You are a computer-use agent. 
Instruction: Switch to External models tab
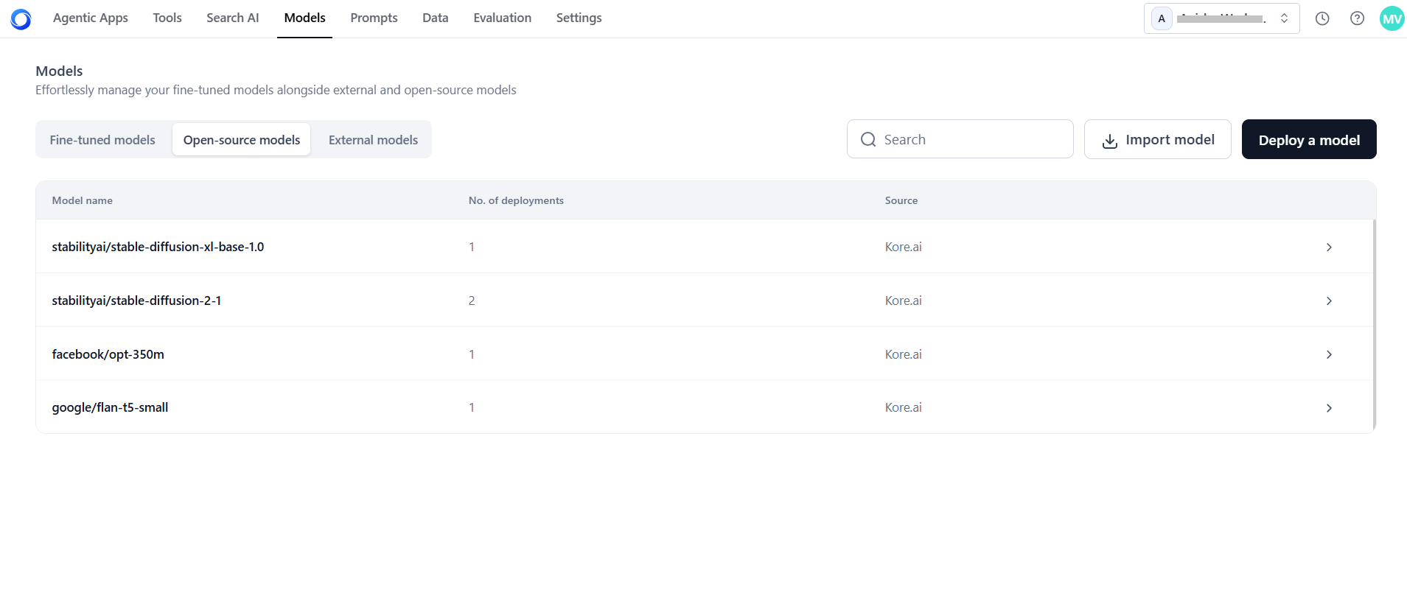click(373, 140)
